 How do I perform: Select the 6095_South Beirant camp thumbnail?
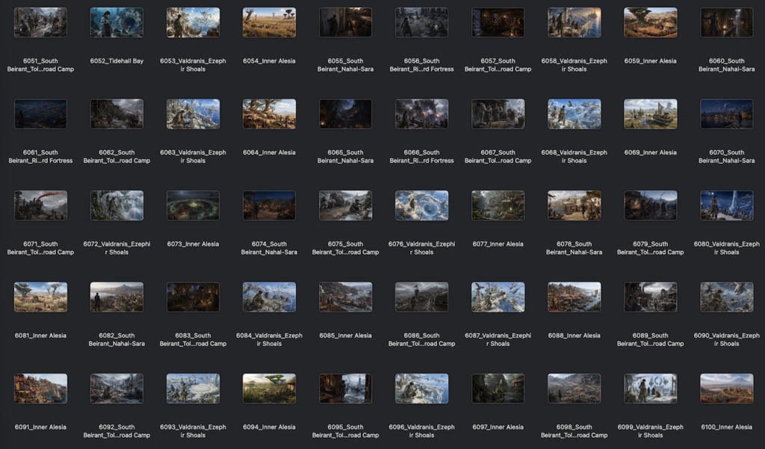pyautogui.click(x=345, y=388)
